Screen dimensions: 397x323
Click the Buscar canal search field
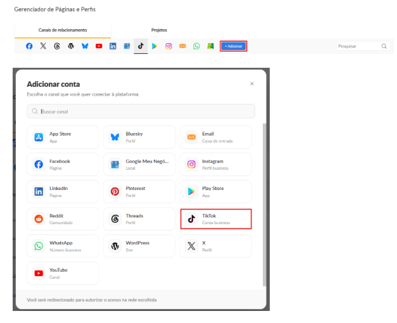(141, 111)
